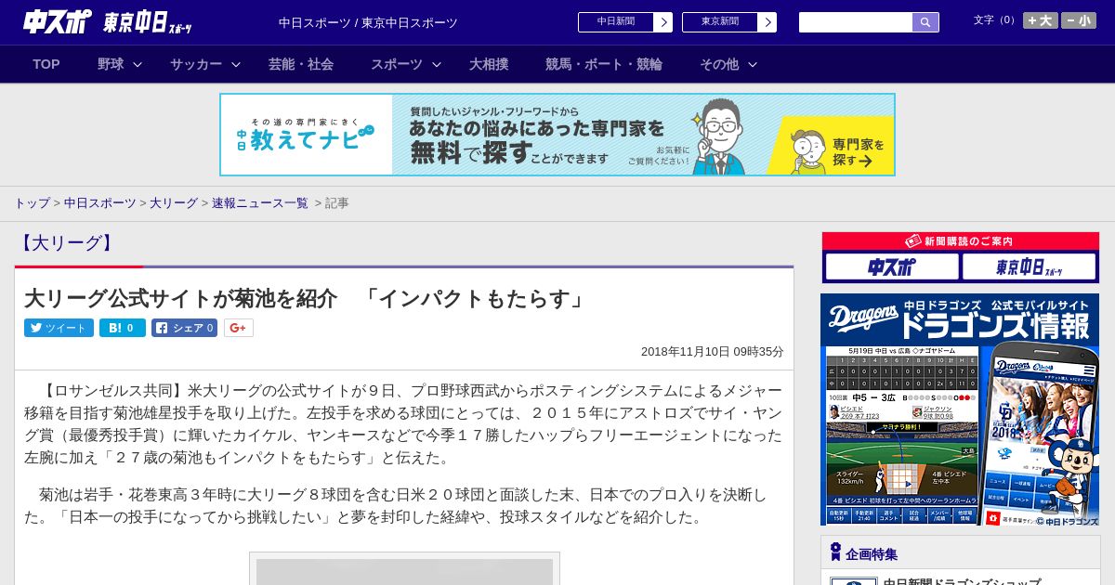This screenshot has height=585, width=1115.
Task: Open the 中日新聞 link button
Action: (615, 22)
